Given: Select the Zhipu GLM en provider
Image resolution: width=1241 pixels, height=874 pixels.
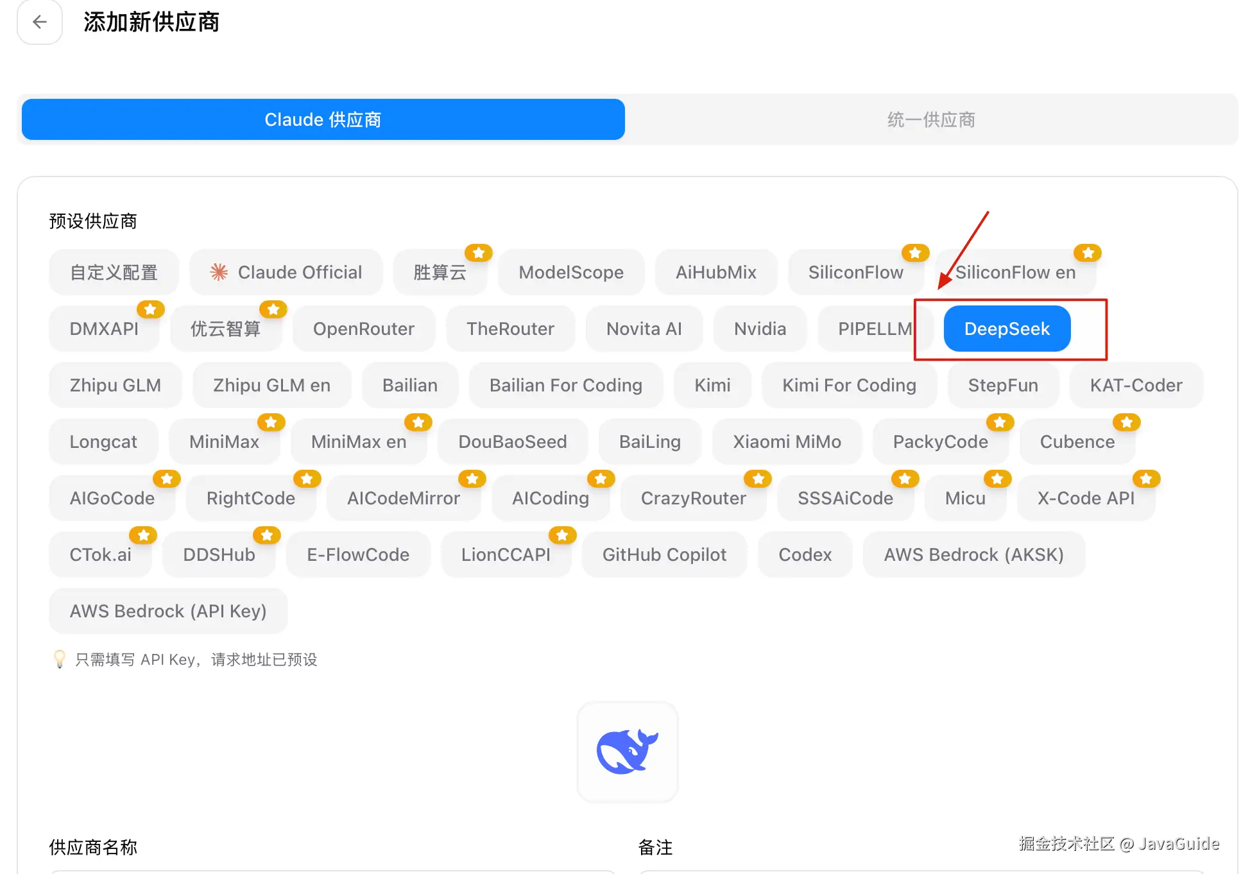Looking at the screenshot, I should click(271, 385).
